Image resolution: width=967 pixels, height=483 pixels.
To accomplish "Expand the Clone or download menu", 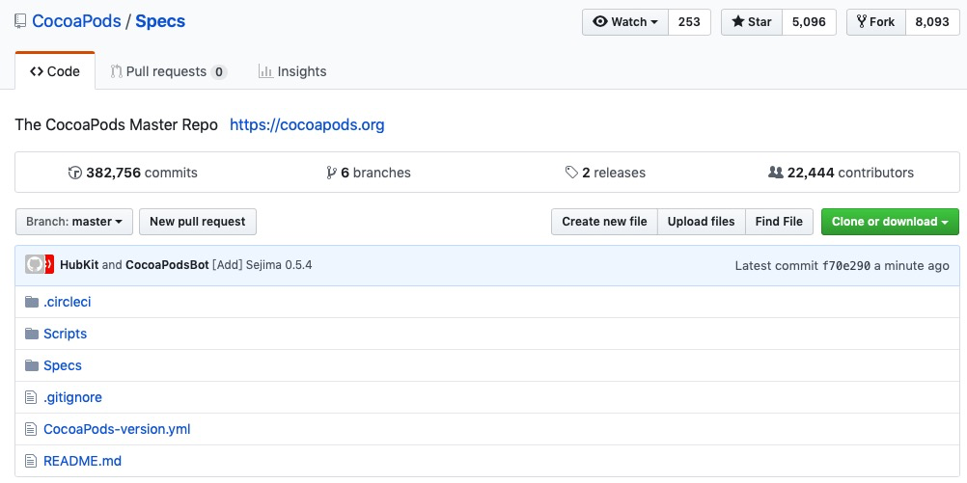I will point(890,222).
